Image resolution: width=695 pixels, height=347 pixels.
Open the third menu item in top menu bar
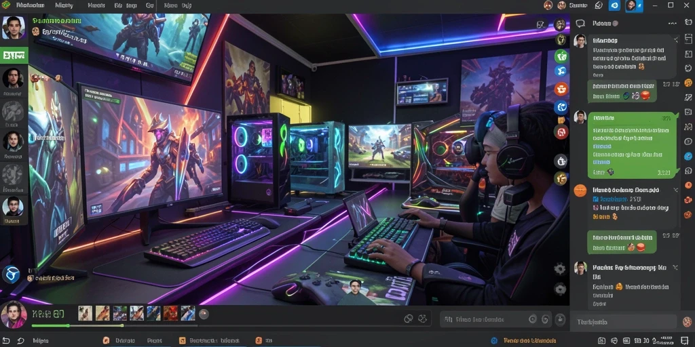pyautogui.click(x=96, y=5)
